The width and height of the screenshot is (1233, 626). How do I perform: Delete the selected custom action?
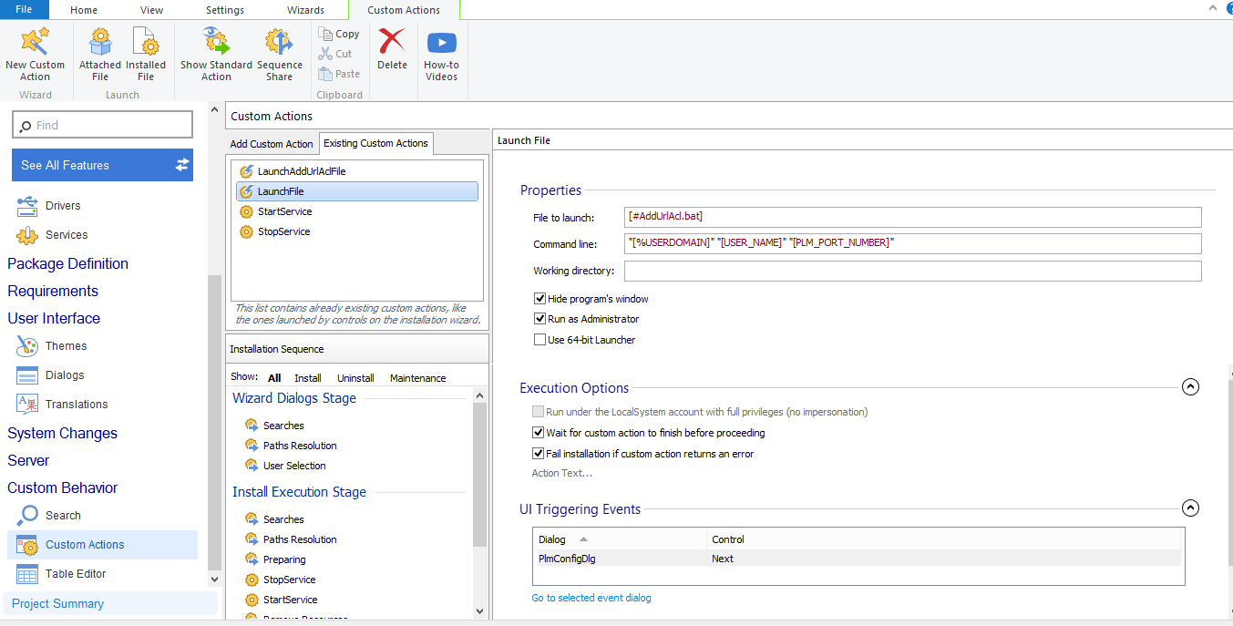[392, 43]
